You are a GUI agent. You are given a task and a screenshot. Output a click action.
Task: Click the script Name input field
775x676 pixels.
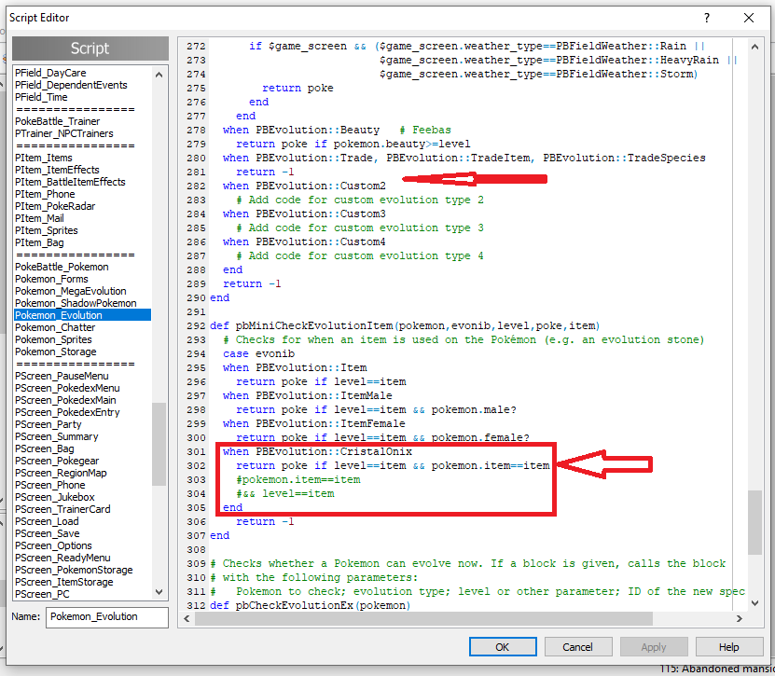coord(106,616)
